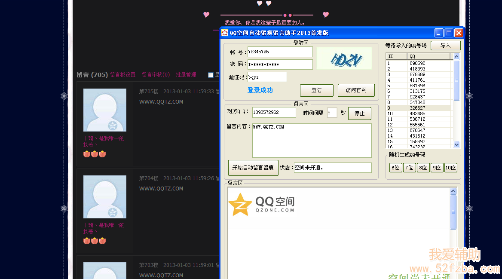Click scroll-up arrow in the 留痕区 panel

click(453, 191)
